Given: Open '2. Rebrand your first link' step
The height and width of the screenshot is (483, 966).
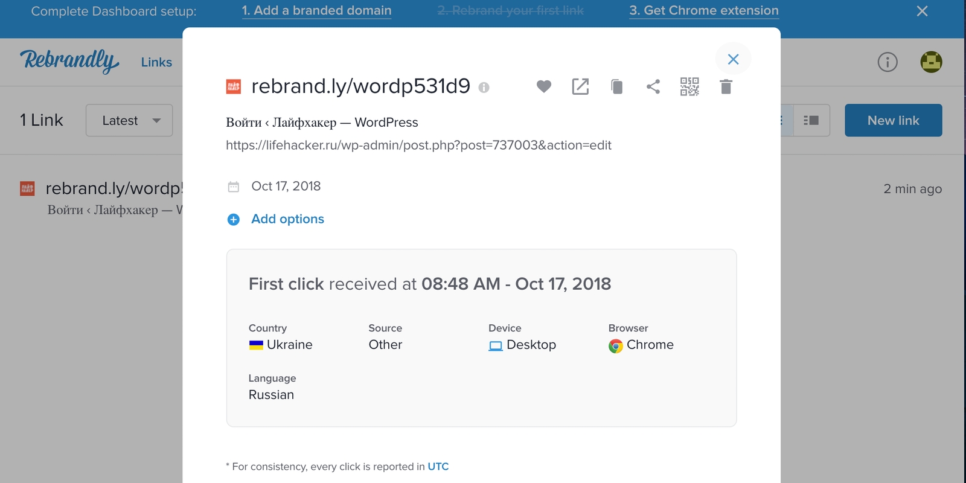Looking at the screenshot, I should 510,11.
